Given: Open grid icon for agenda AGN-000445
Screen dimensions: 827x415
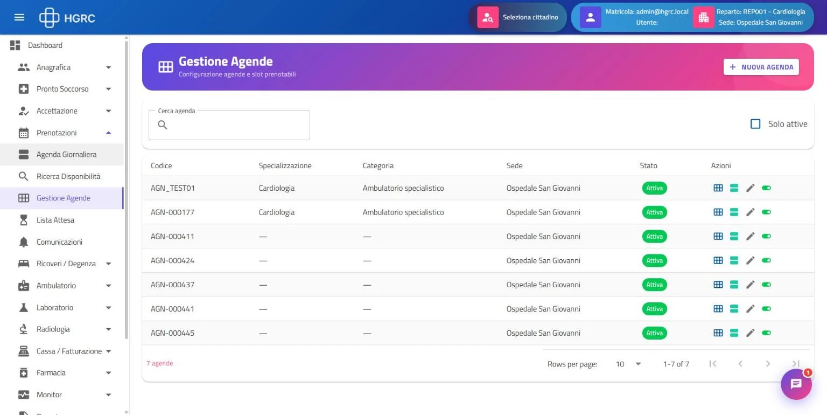Looking at the screenshot, I should (x=718, y=333).
